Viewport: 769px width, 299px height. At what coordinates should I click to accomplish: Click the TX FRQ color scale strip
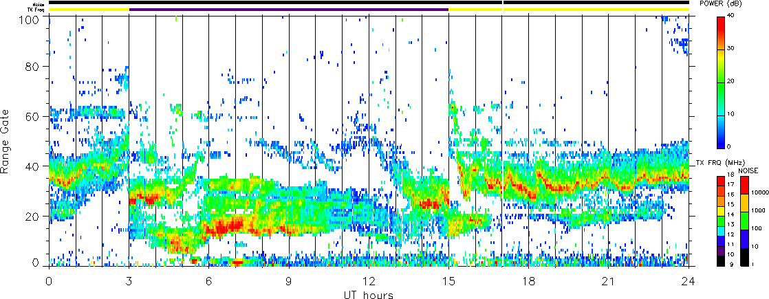pyautogui.click(x=720, y=221)
